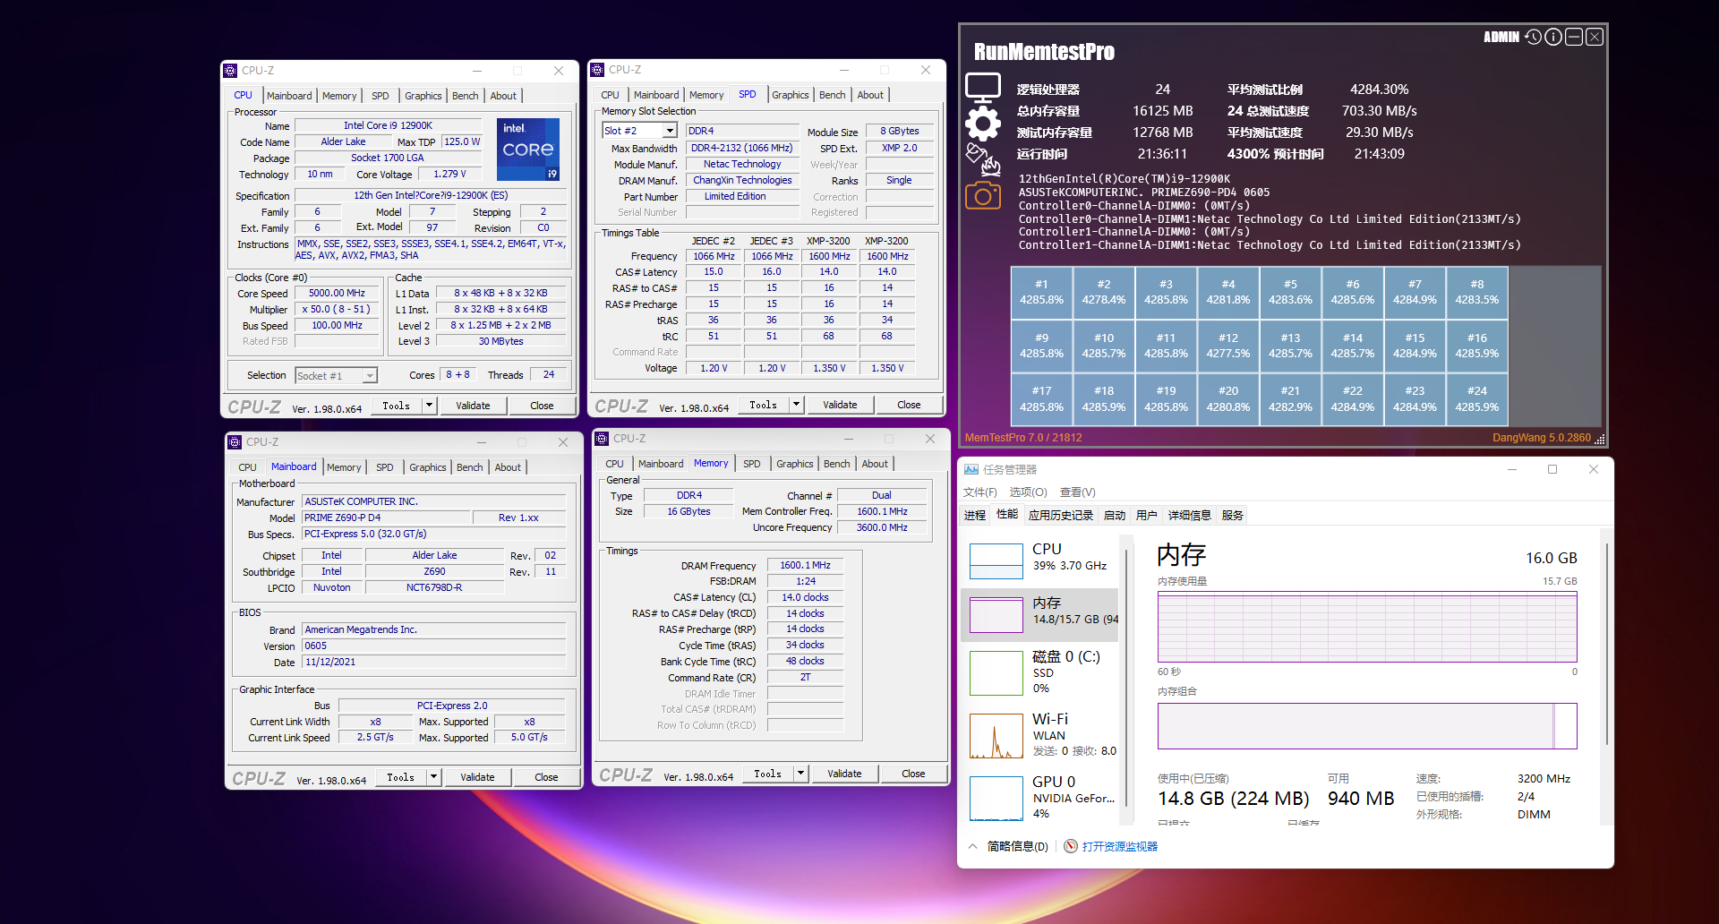Click the 内存使用量 usage graph

point(1367,627)
